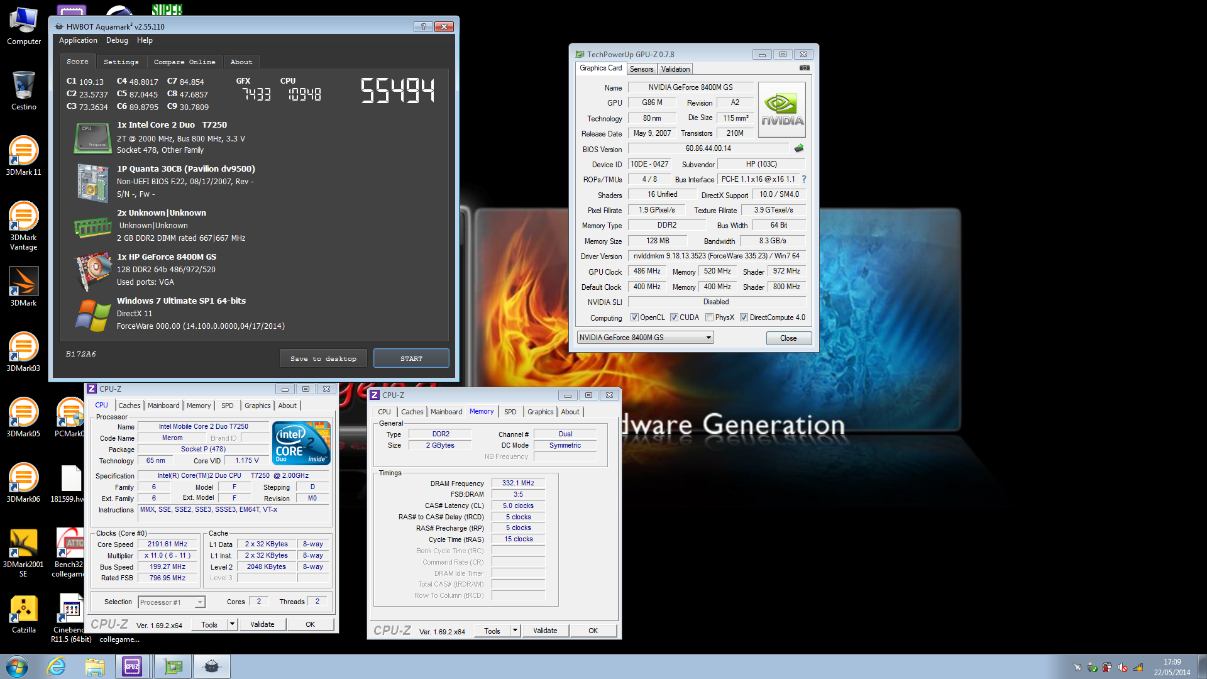Open the Debug menu in Aquamark
This screenshot has width=1207, height=679.
click(x=117, y=40)
